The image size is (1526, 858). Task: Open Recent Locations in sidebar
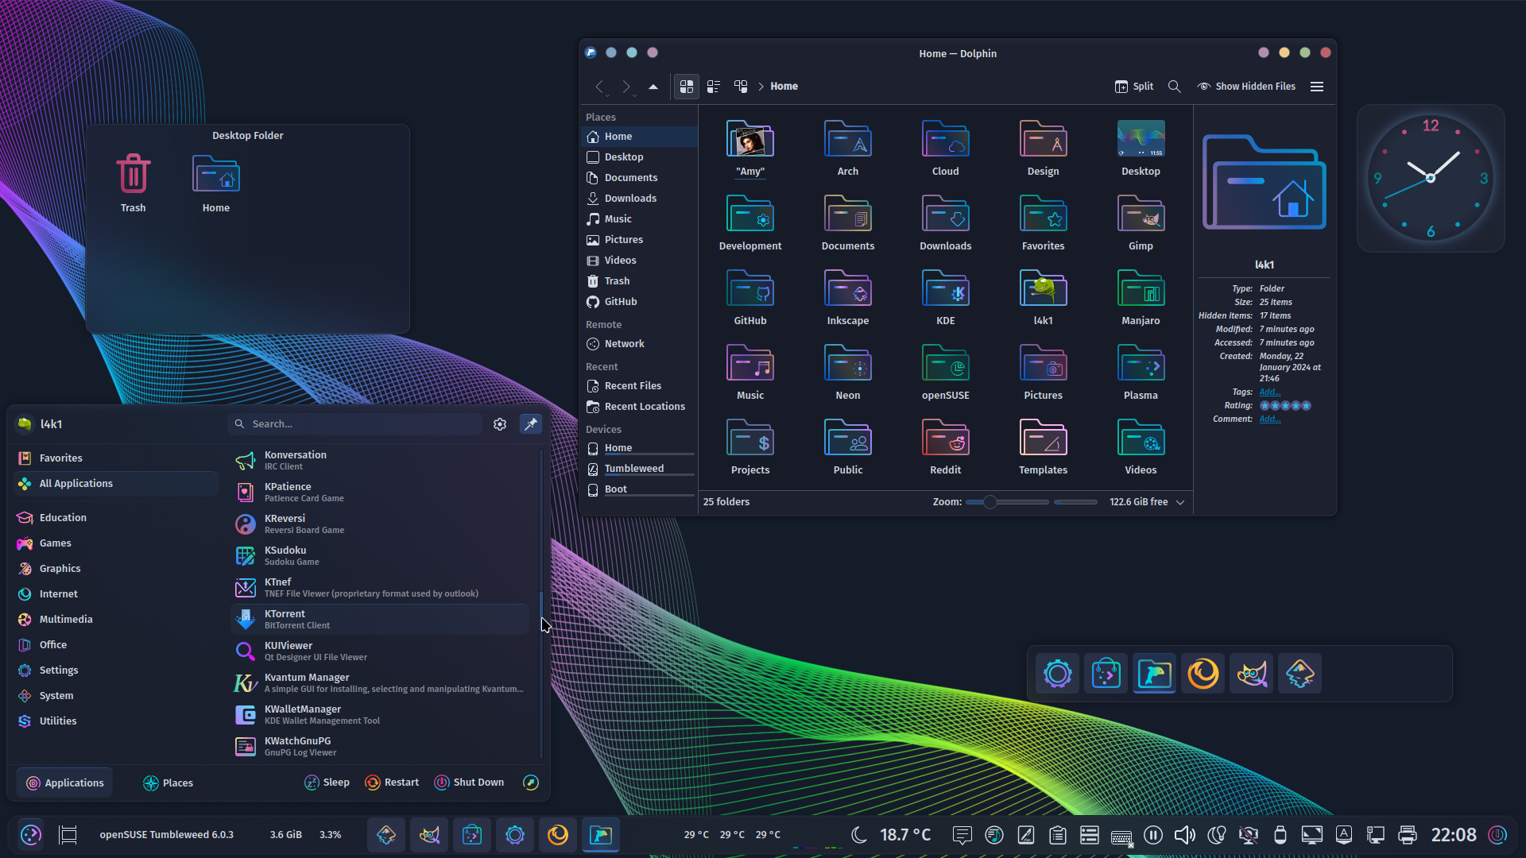click(x=639, y=407)
